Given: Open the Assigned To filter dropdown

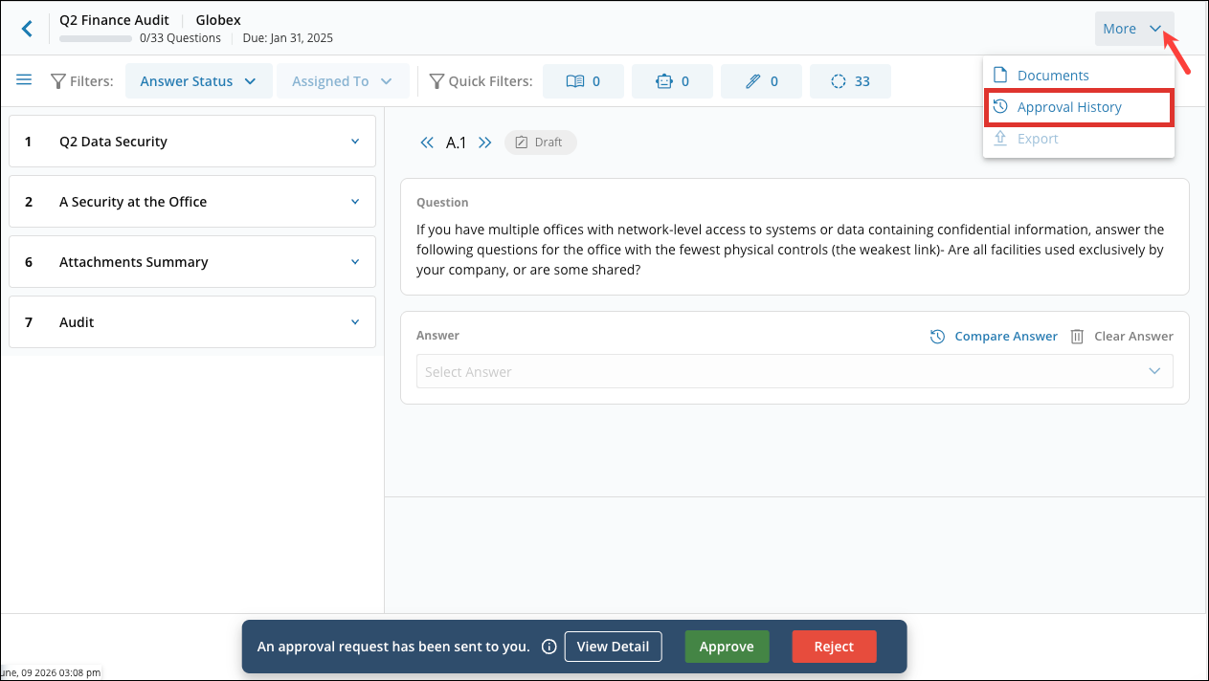Looking at the screenshot, I should (343, 81).
